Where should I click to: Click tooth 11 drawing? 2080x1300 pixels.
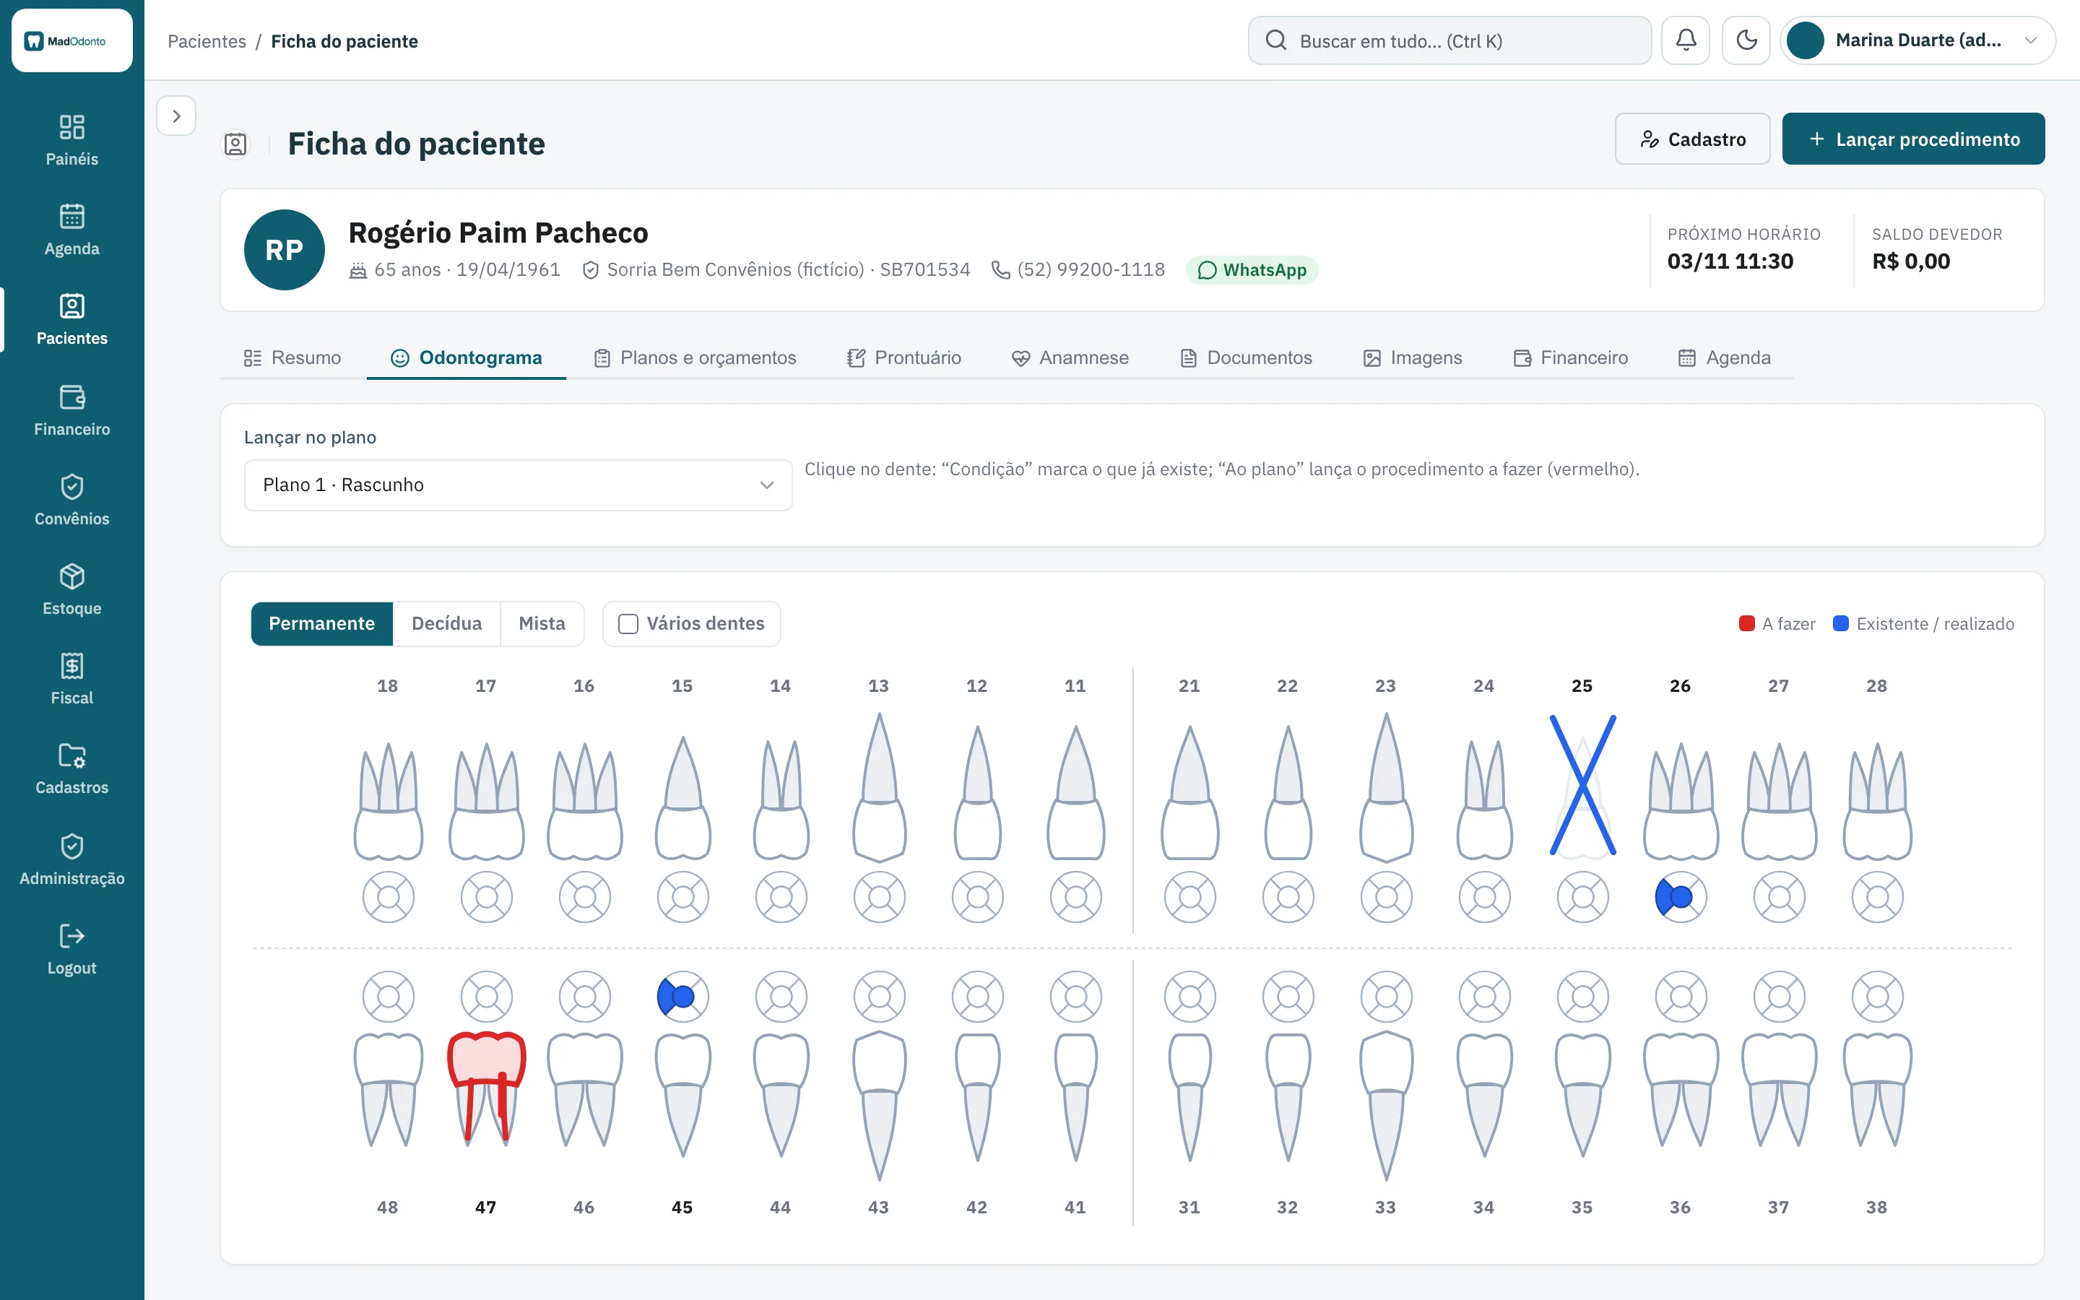tap(1075, 792)
